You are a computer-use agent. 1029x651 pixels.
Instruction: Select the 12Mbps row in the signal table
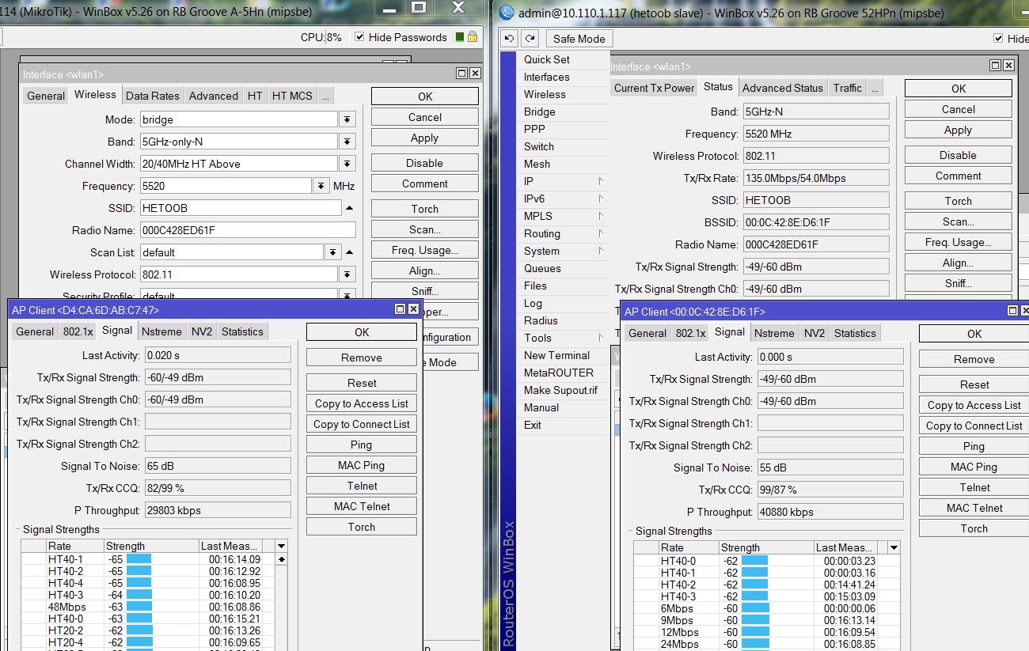(761, 632)
